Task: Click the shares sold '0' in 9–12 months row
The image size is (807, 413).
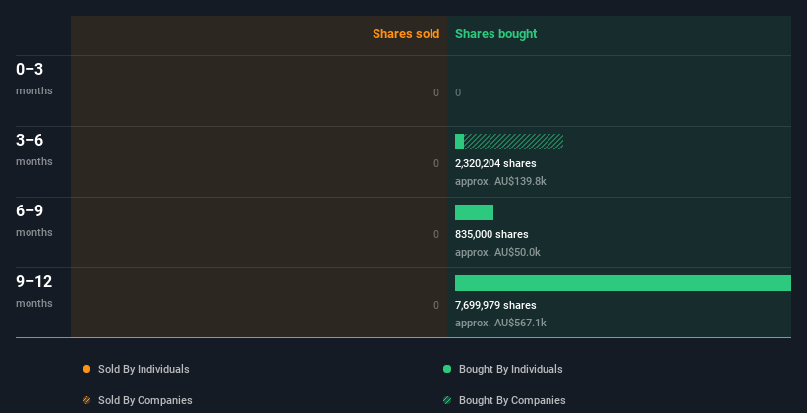Action: (x=436, y=305)
